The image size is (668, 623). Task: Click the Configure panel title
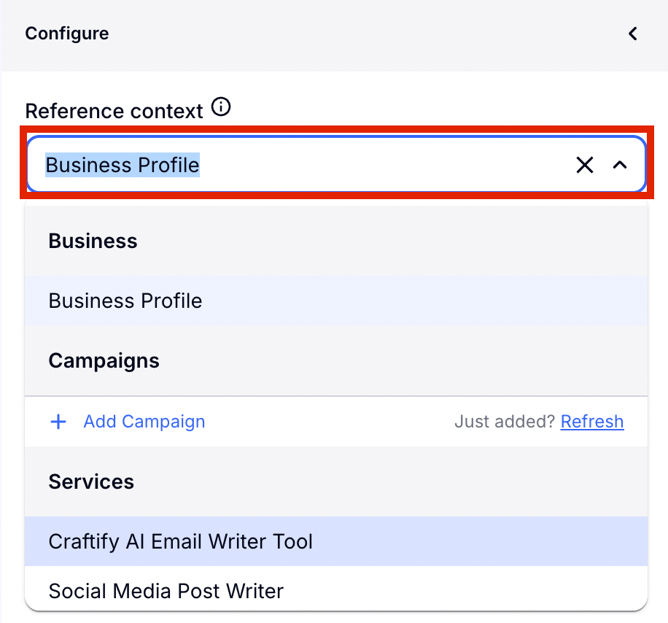[67, 34]
